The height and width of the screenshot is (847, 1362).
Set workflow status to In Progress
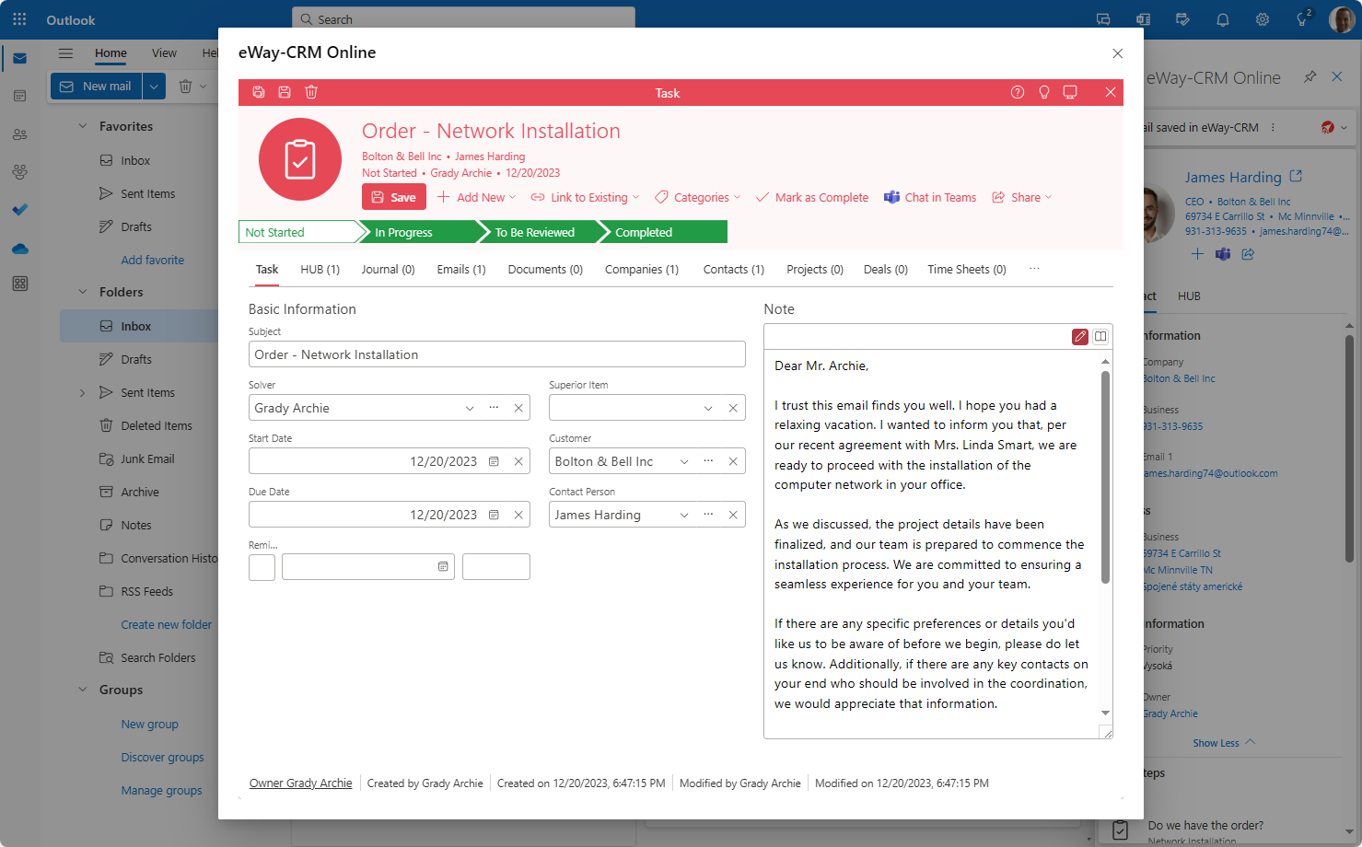[x=419, y=232]
